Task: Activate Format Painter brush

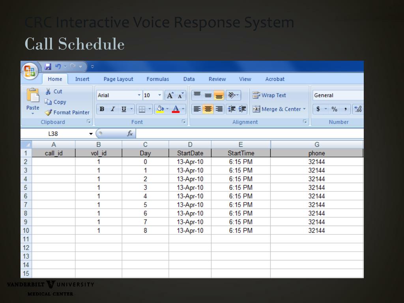Action: pyautogui.click(x=67, y=112)
